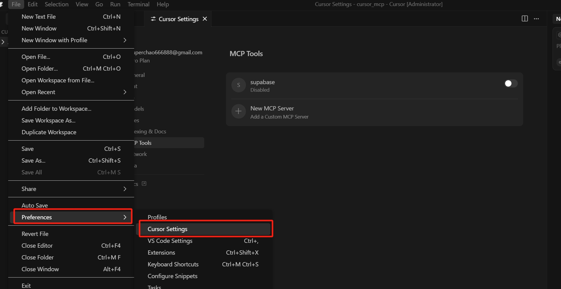Click New MCP Server label
Viewport: 561px width, 289px height.
272,108
